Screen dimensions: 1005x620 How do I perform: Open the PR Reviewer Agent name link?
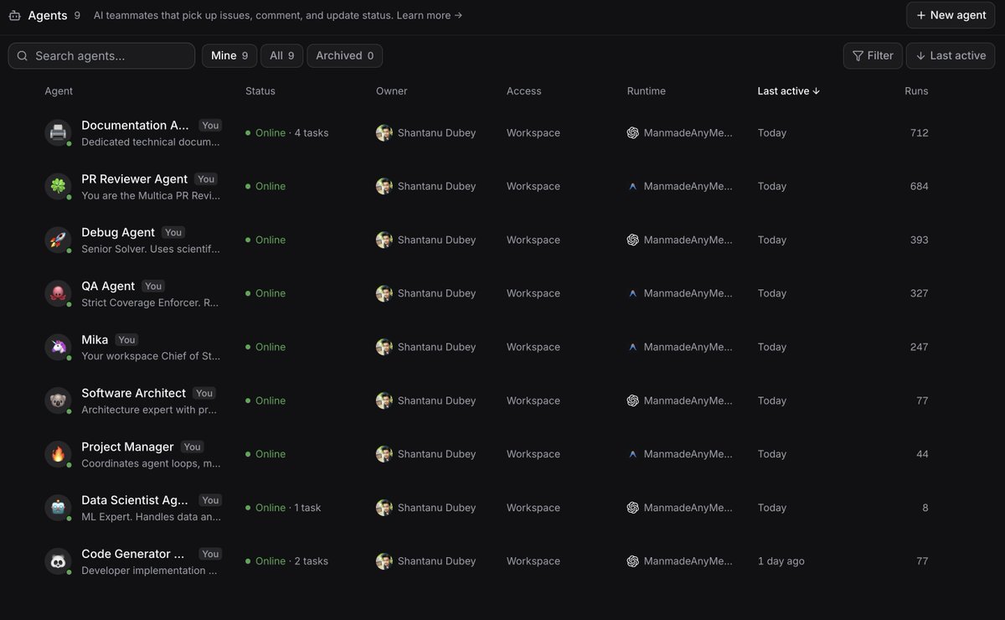click(x=134, y=178)
